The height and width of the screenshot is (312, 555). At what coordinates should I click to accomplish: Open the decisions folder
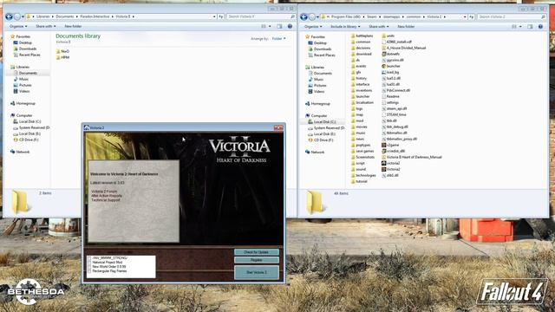(x=361, y=48)
